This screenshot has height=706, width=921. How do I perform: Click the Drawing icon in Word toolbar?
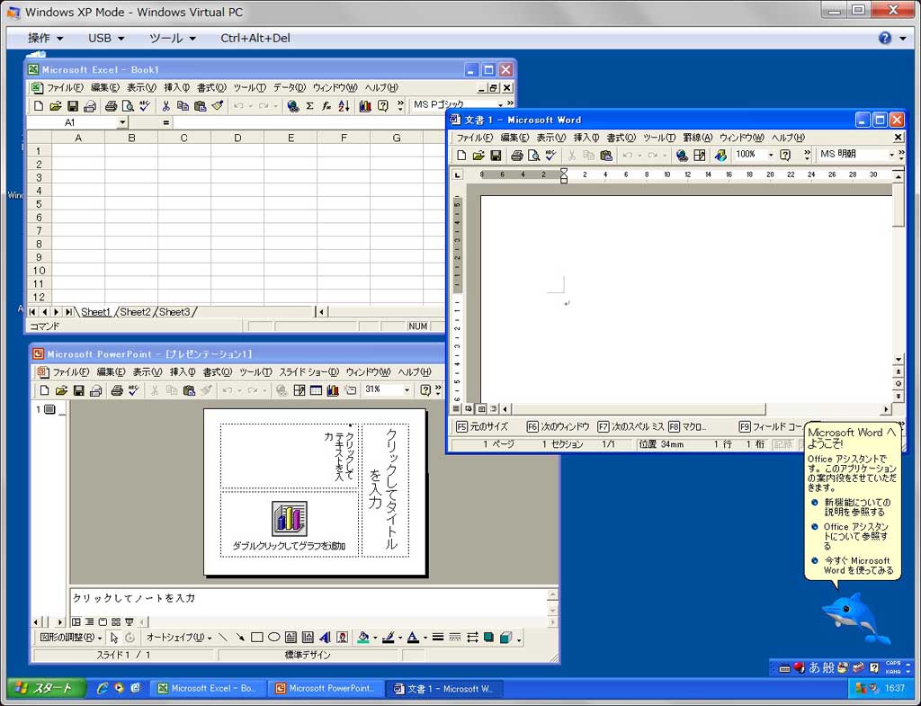[x=720, y=155]
